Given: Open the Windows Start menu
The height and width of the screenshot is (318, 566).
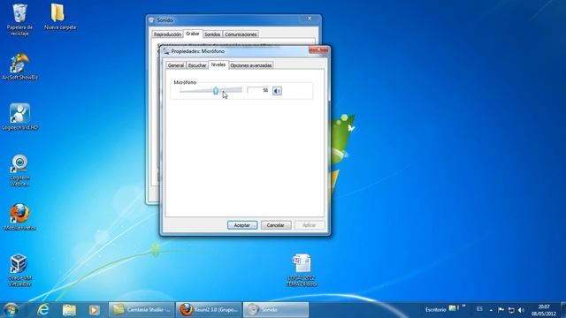Looking at the screenshot, I should point(11,310).
